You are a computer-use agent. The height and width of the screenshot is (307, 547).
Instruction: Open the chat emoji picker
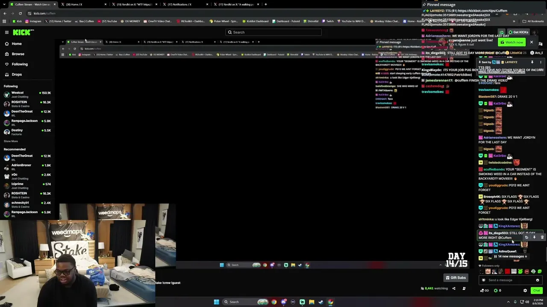[538, 280]
